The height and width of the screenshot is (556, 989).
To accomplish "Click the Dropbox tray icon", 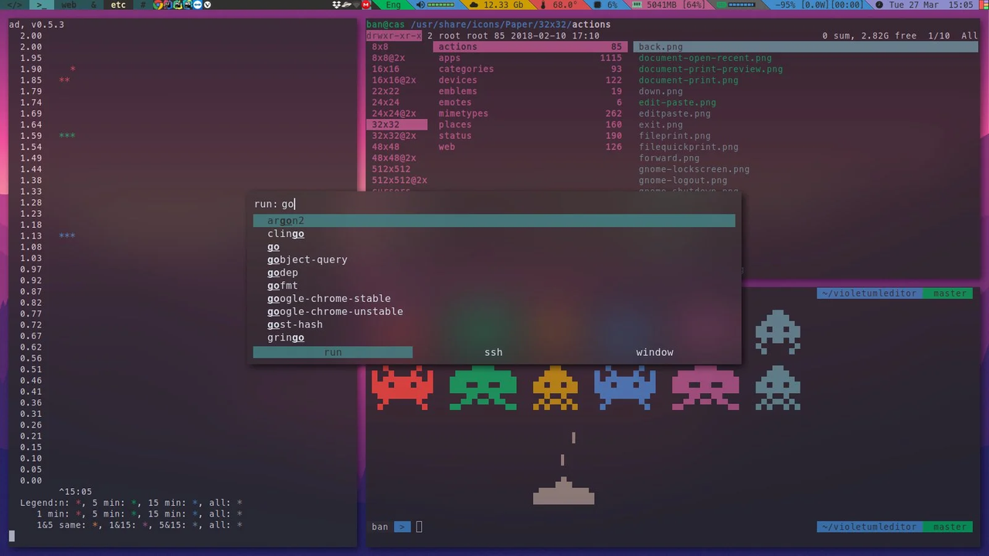I will click(x=336, y=5).
